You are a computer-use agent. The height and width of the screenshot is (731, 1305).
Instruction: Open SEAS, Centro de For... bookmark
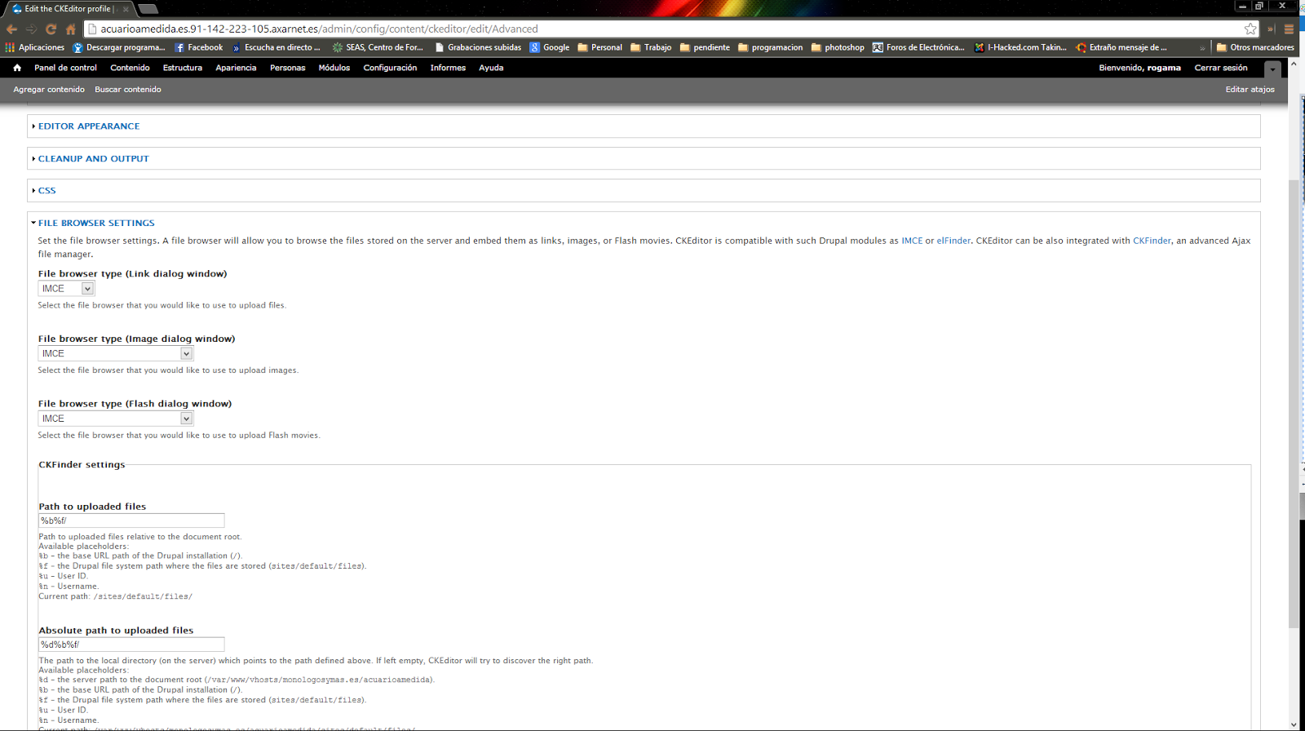pyautogui.click(x=378, y=47)
